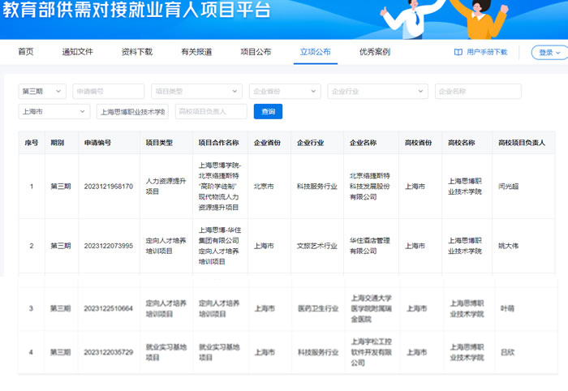
Task: Open the 有关报道 navigation item
Action: click(196, 52)
